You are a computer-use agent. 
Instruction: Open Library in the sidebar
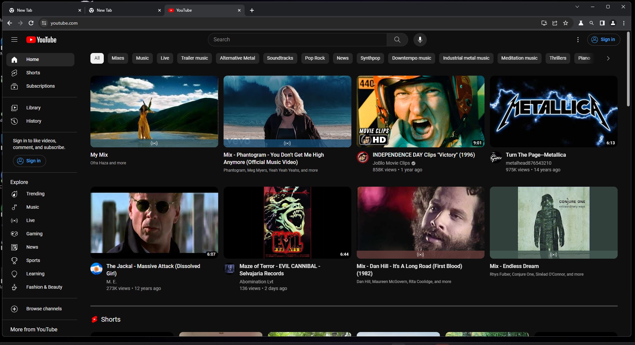click(x=40, y=108)
